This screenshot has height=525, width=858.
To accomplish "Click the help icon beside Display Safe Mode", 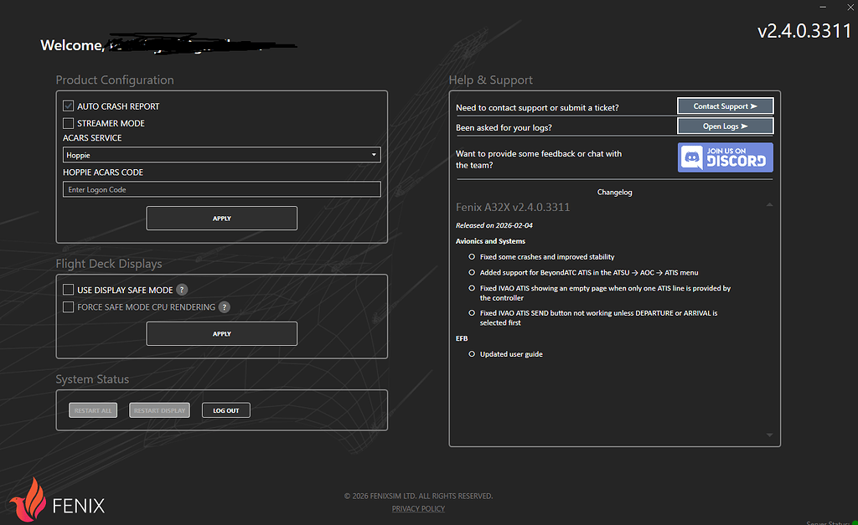I will tap(182, 290).
